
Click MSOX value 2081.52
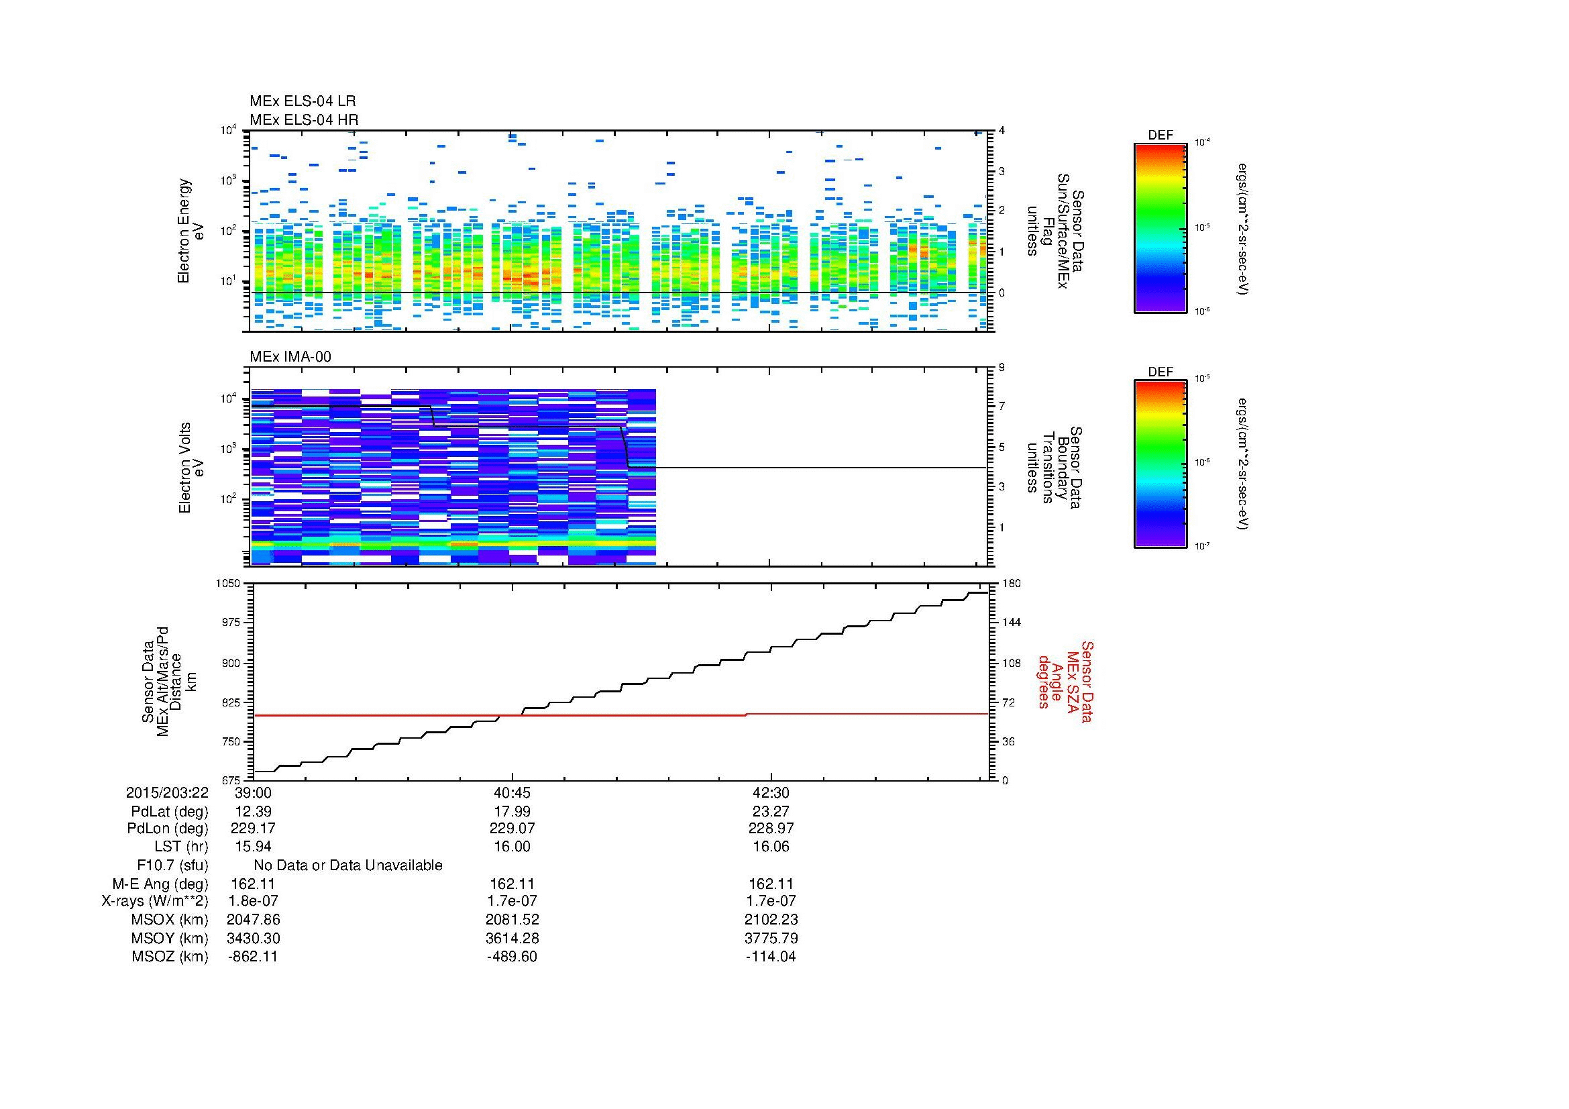512,920
